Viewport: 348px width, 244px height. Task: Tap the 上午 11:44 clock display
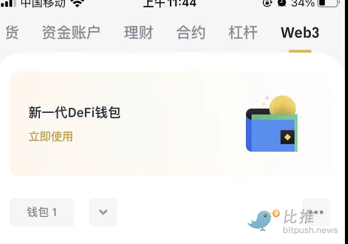pyautogui.click(x=170, y=3)
